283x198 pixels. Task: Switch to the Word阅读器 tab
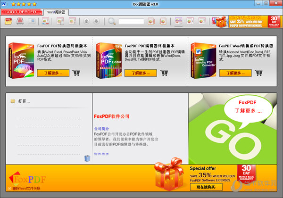tap(56, 12)
